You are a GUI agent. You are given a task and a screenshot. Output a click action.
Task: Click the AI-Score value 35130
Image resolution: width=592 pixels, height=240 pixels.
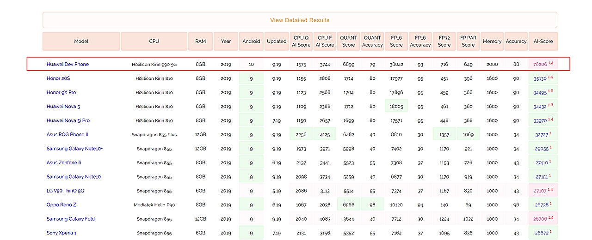click(x=540, y=79)
